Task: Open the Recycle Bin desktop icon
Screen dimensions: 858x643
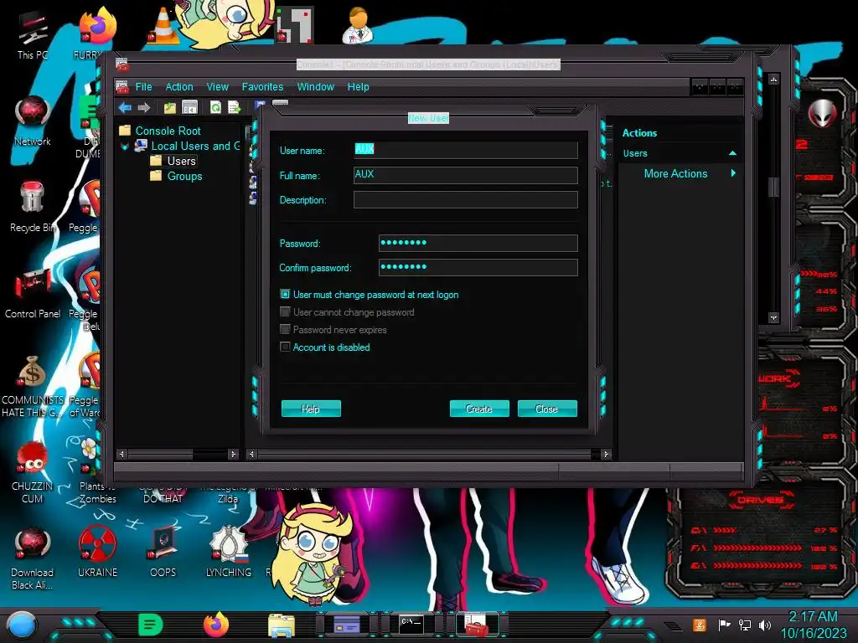Action: (33, 208)
